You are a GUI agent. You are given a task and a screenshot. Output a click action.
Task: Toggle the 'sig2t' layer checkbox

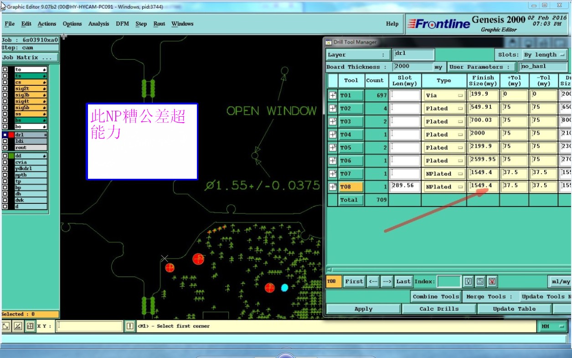[x=5, y=88]
